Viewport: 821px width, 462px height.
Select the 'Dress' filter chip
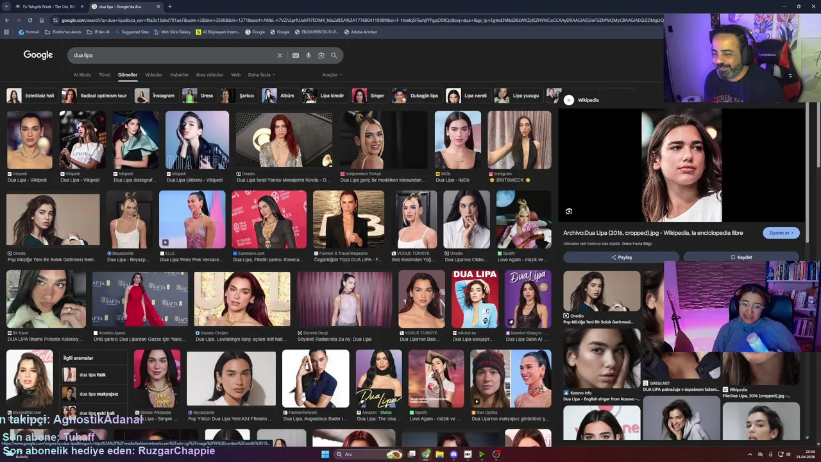point(199,96)
